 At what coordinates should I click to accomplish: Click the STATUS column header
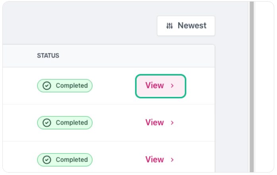pos(48,56)
